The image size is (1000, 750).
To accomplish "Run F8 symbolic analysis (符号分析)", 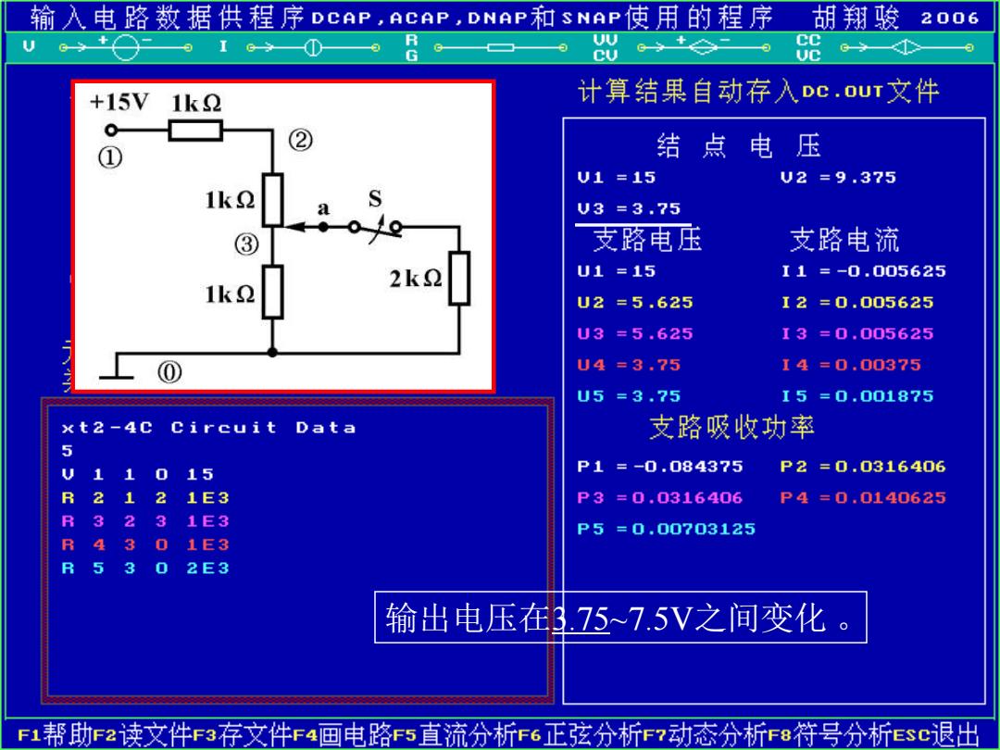I will [x=829, y=734].
